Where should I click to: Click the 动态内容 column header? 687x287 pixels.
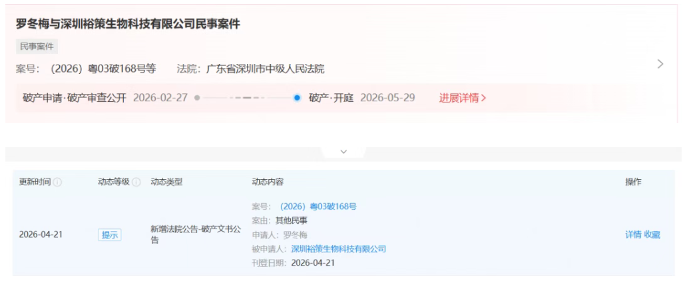click(268, 182)
